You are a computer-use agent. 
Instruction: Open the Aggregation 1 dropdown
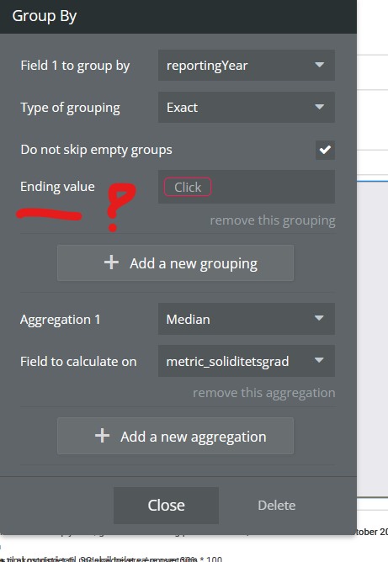coord(247,319)
